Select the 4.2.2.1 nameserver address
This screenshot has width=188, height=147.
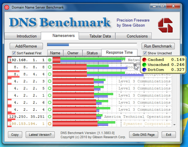click(29, 95)
